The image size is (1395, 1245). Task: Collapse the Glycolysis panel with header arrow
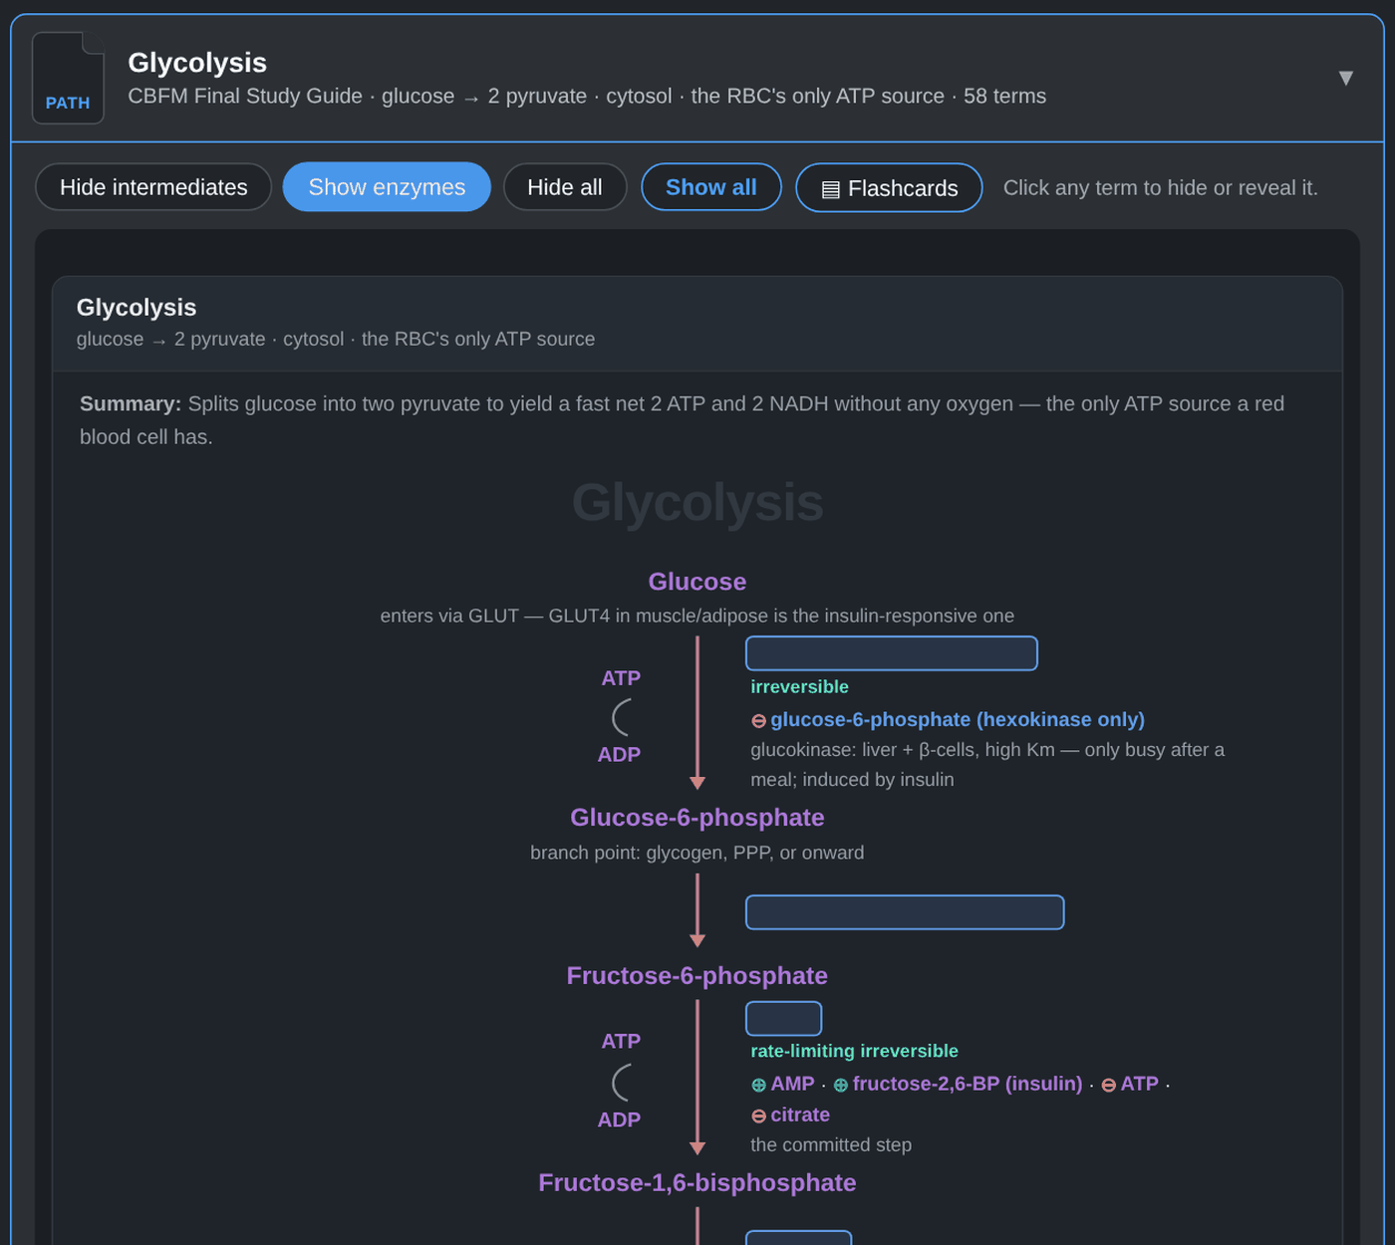point(1345,78)
